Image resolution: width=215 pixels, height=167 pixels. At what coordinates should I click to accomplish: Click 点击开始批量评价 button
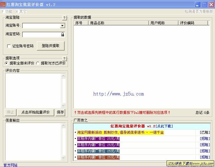36,112
